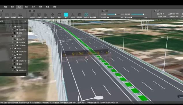
Task: Collapse the 39508 folder tree node
Action: (x=11, y=48)
